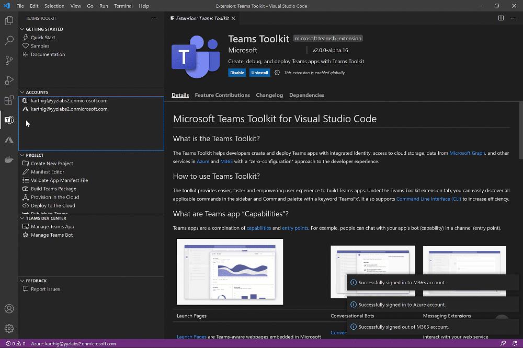Click the Uninstall button
This screenshot has width=523, height=348.
point(260,73)
